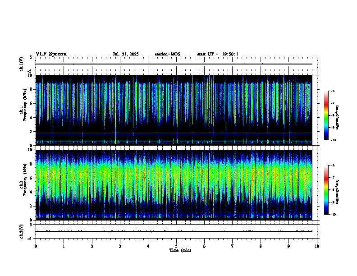
Task: Click the "-5" tick of ch.3(V) axis
Action: (x=30, y=239)
